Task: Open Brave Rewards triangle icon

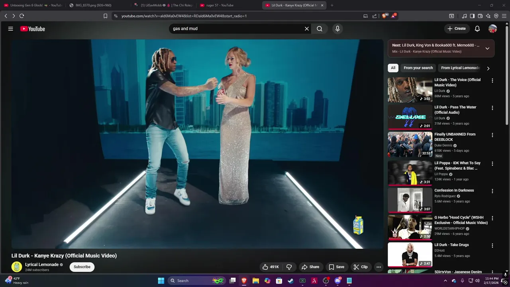Action: [393, 16]
